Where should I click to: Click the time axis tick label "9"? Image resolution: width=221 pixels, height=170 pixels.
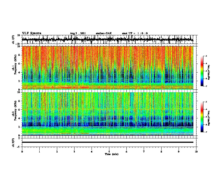[x=179, y=152]
